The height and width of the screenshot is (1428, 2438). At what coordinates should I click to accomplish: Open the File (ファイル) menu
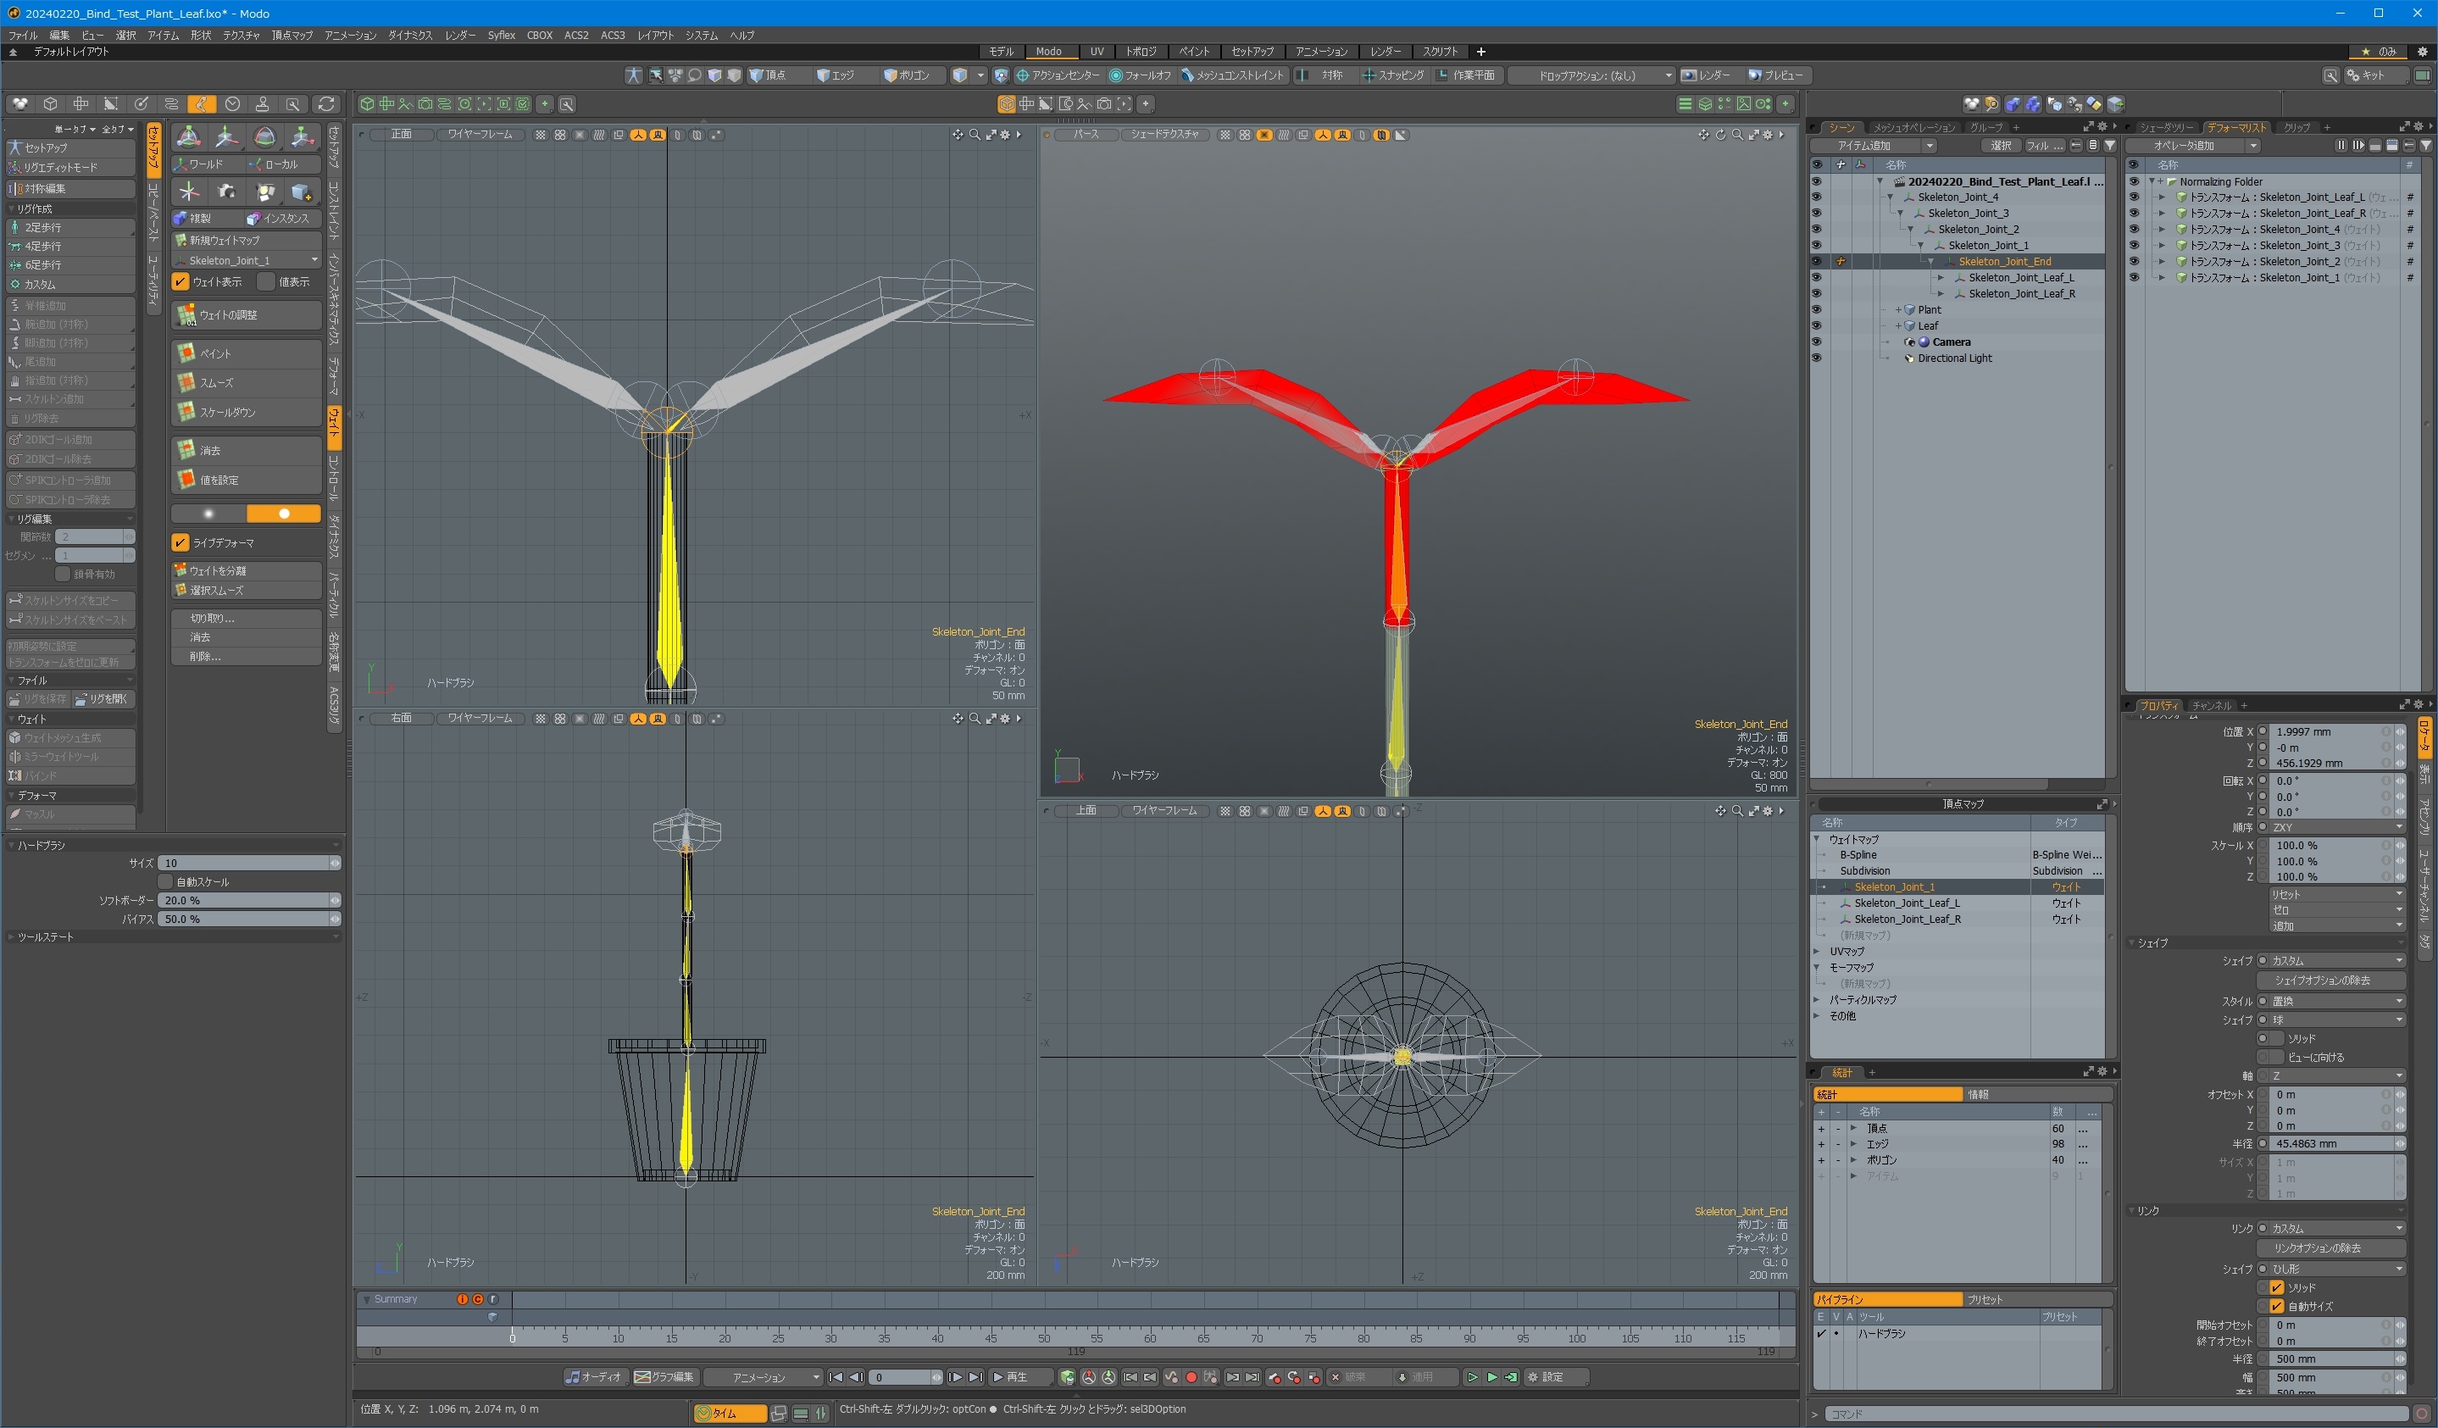(22, 35)
